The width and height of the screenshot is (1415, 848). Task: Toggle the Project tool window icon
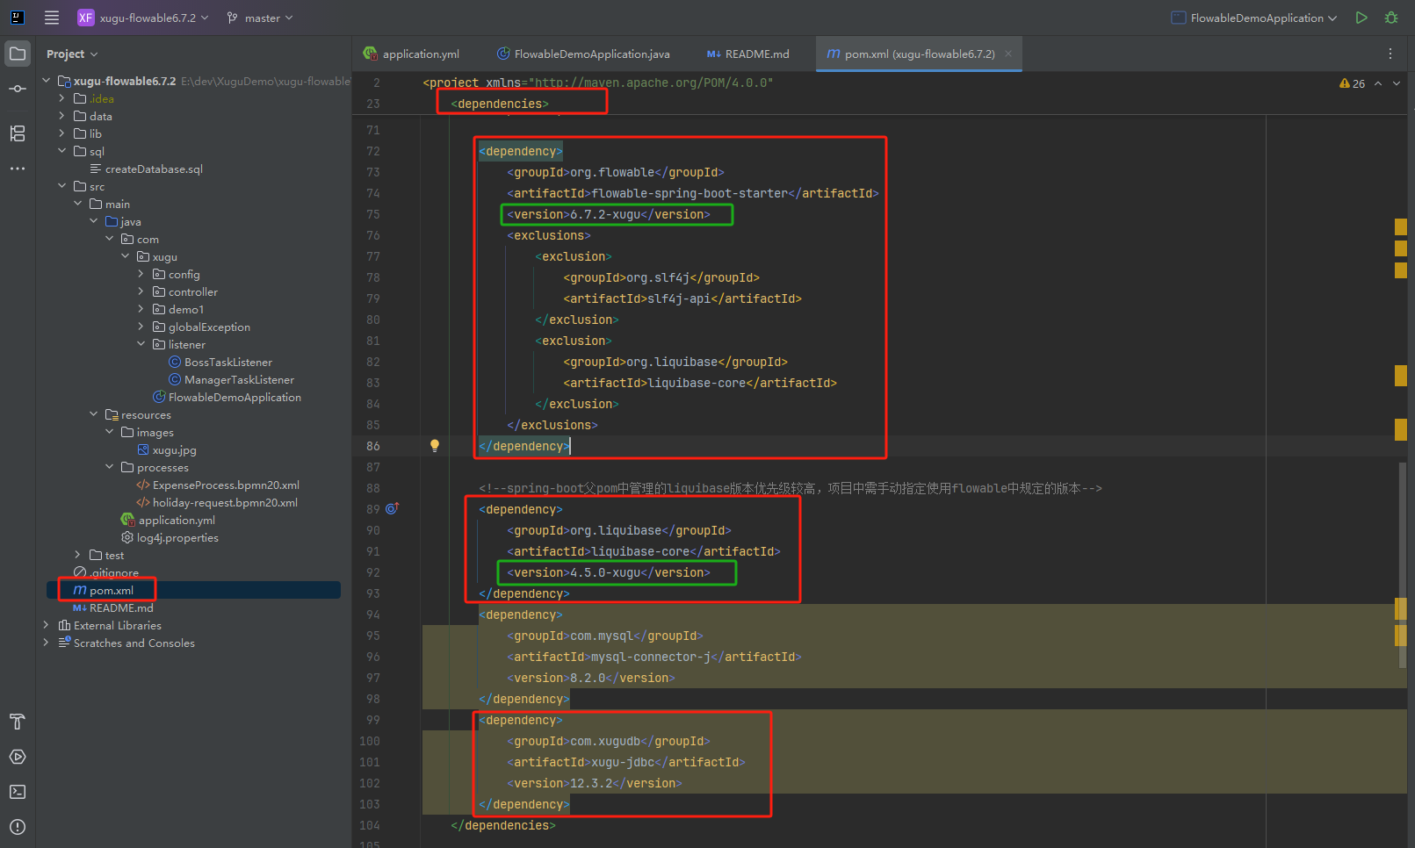point(18,54)
